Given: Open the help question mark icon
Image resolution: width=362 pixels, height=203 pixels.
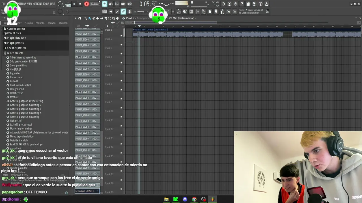Looking at the screenshot, I should tap(242, 4).
